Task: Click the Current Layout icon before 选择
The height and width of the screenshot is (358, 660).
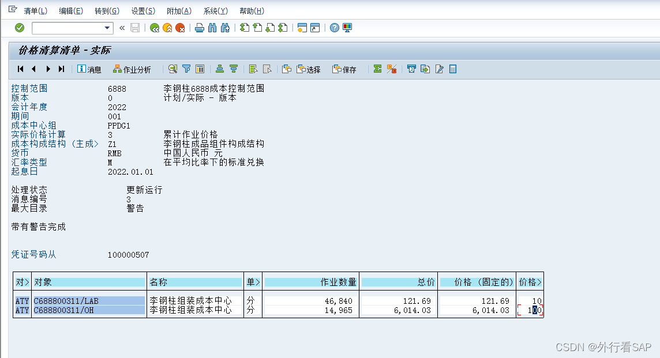Action: 287,69
